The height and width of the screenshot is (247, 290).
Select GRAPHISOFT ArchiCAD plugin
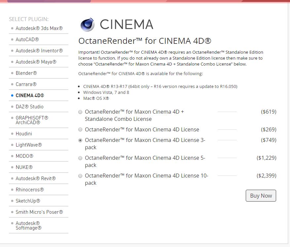(x=32, y=120)
